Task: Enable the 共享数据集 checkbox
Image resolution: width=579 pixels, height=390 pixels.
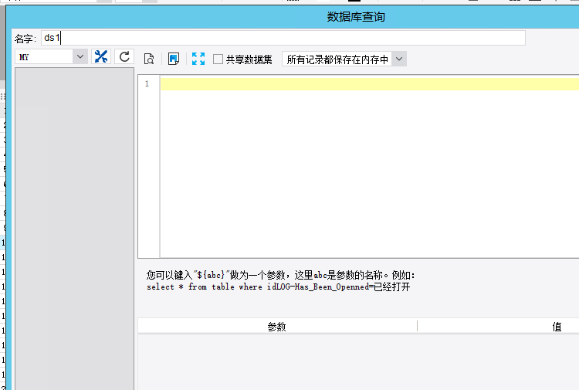Action: pyautogui.click(x=218, y=59)
